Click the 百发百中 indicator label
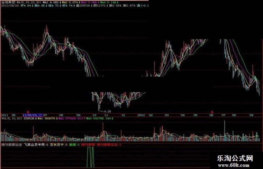Screen dimensions: 263x169 click(57, 145)
